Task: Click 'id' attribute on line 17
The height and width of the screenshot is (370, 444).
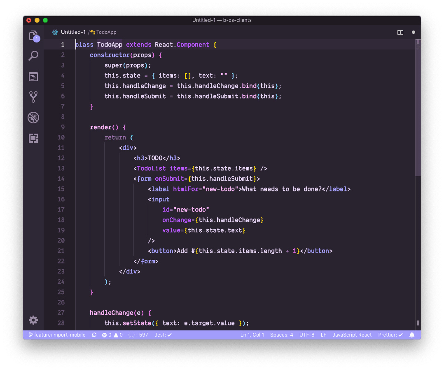Action: point(166,210)
